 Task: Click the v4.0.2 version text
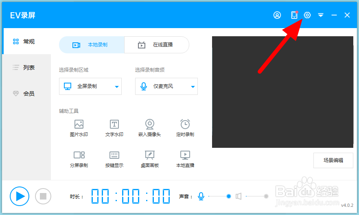[x=347, y=205]
